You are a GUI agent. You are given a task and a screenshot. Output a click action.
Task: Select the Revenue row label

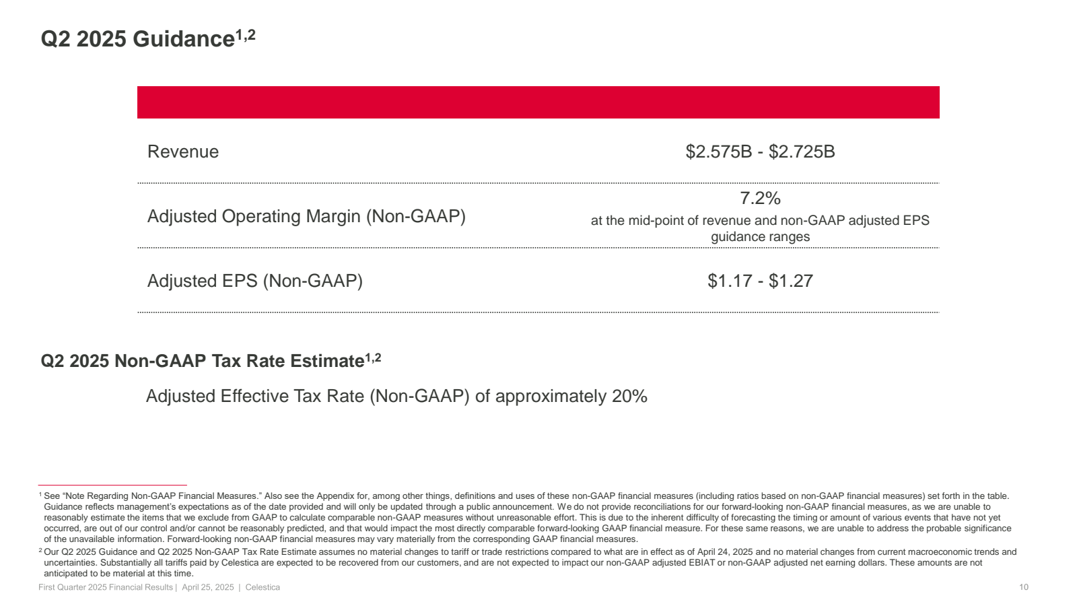click(x=183, y=151)
